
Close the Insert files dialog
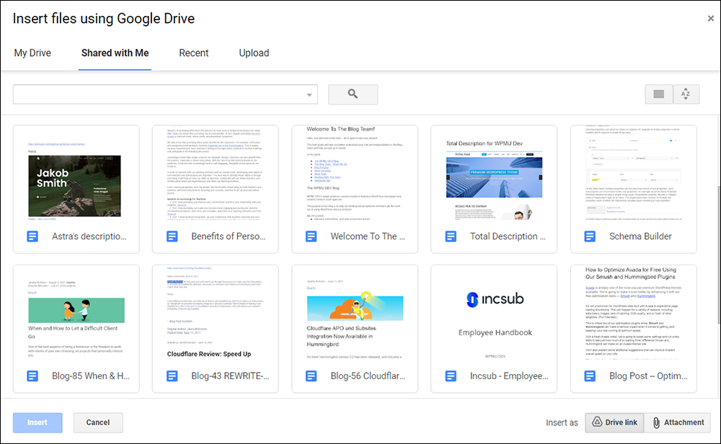pos(710,19)
